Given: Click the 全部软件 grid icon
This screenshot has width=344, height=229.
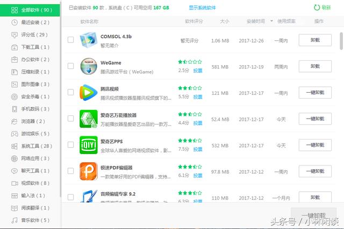Looking at the screenshot, I should (15, 10).
